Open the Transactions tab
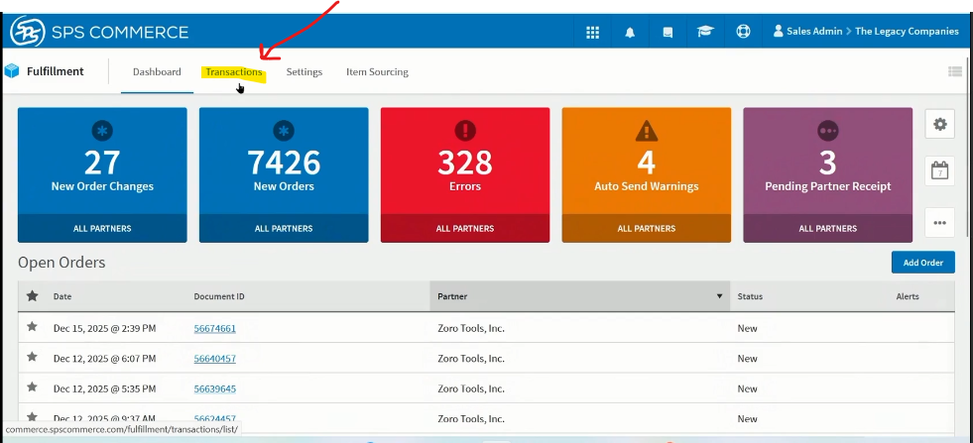Viewport: 973px width, 443px height. (x=234, y=72)
